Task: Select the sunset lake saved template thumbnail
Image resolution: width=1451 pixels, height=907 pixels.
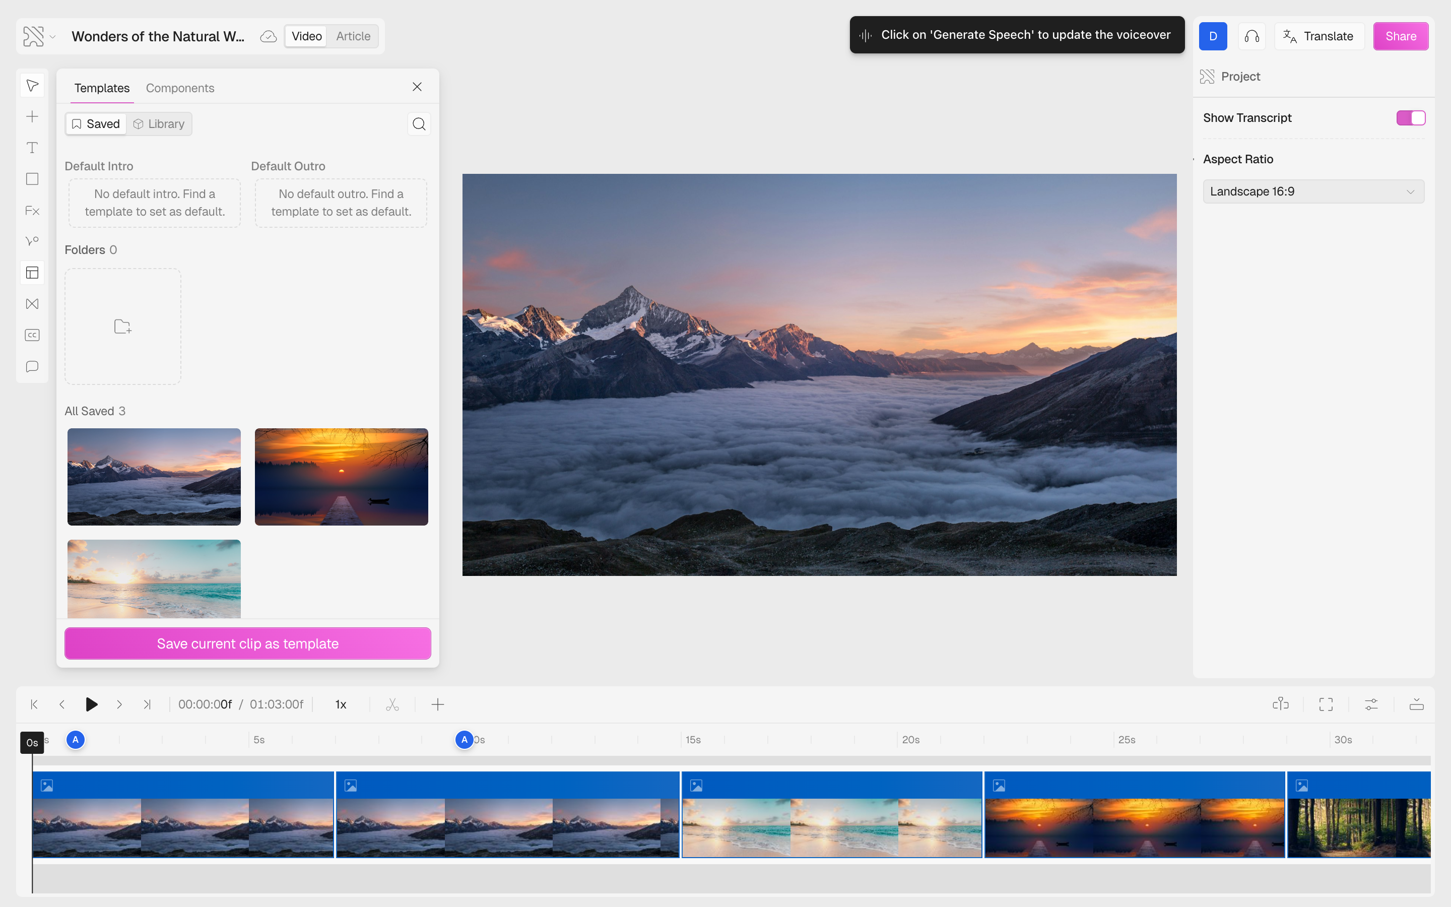Action: (x=341, y=477)
